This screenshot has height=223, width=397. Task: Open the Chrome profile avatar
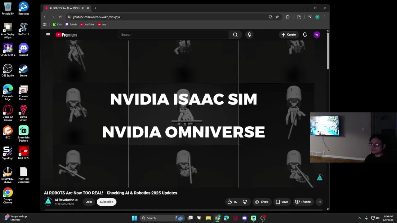pyautogui.click(x=317, y=17)
